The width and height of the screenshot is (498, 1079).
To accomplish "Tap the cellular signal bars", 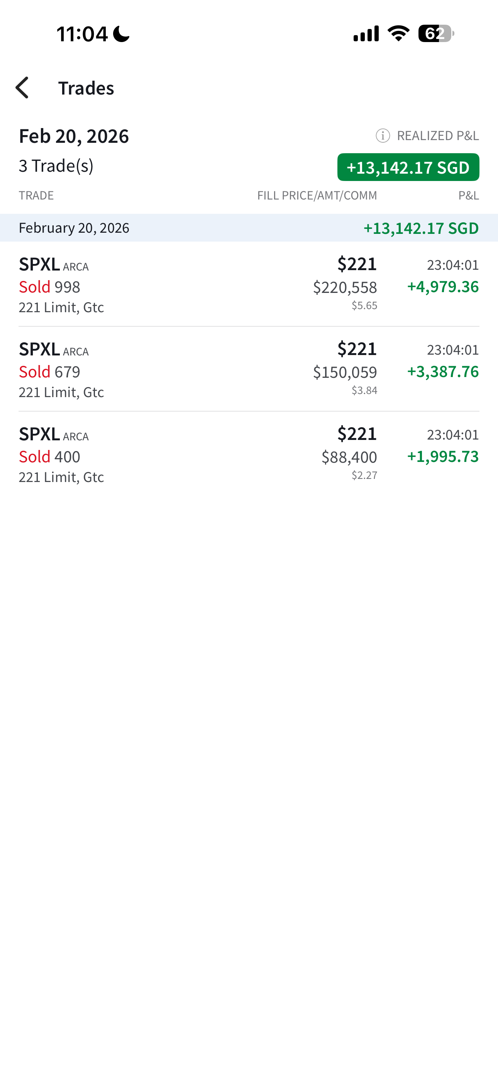I will tap(366, 34).
